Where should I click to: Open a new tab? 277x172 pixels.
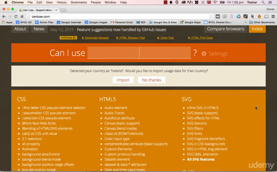[x=63, y=10]
